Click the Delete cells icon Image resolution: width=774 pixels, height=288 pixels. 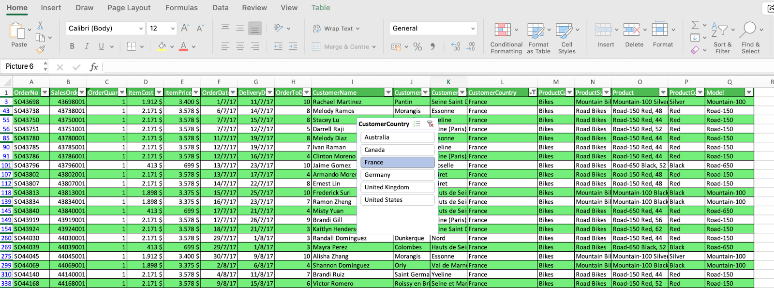click(631, 30)
